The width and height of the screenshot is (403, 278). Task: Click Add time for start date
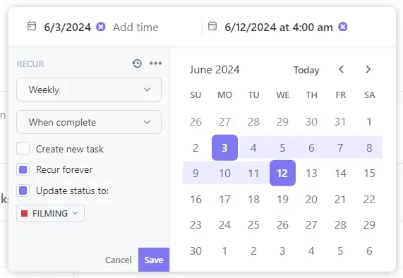[x=136, y=27]
